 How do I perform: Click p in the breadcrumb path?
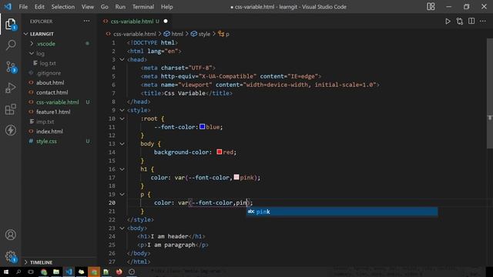[227, 34]
